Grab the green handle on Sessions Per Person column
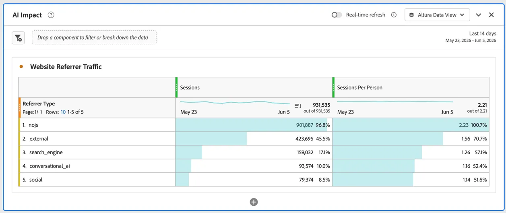This screenshot has height=213, width=506. [333, 87]
